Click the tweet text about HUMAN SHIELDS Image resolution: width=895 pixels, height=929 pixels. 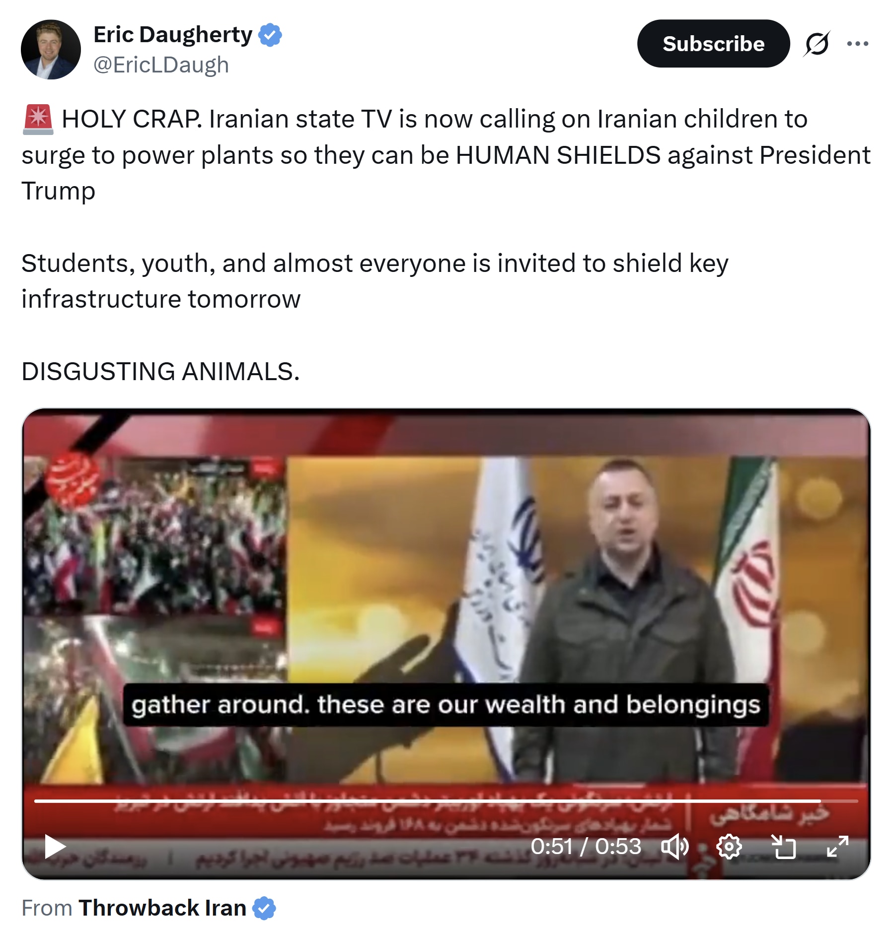point(446,155)
